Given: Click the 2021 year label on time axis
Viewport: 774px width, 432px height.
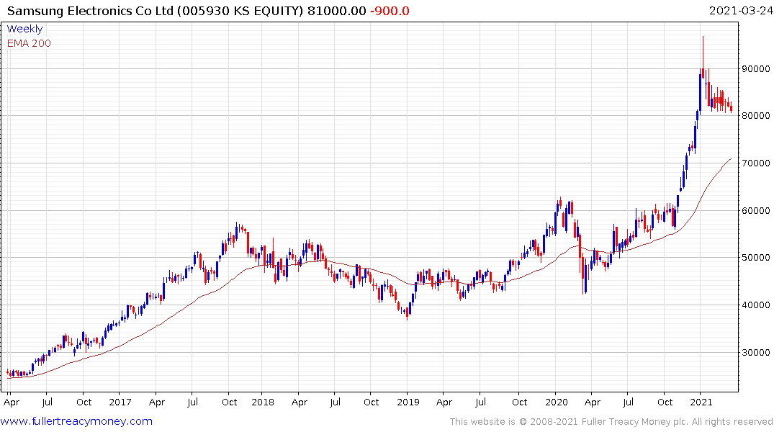Looking at the screenshot, I should [x=701, y=402].
